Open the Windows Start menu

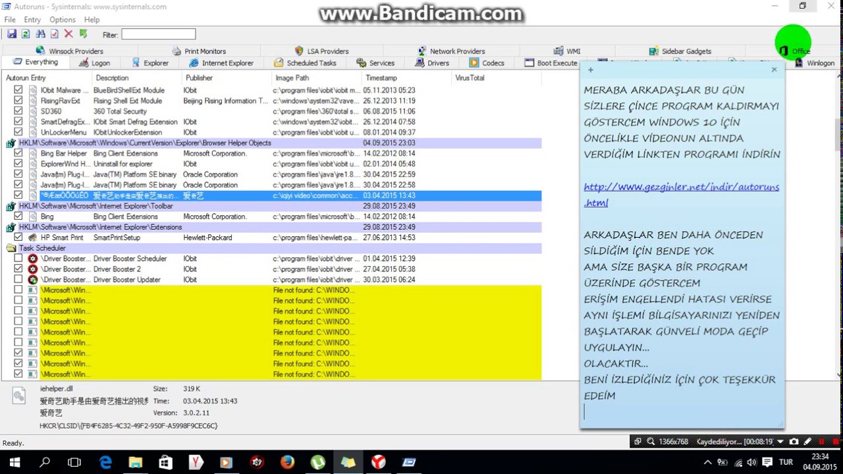[14, 462]
